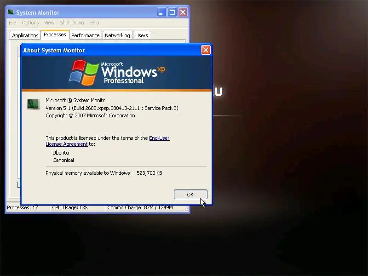Click the 'Processes: 17' status text
Screen dimensions: 368x276
(22, 208)
